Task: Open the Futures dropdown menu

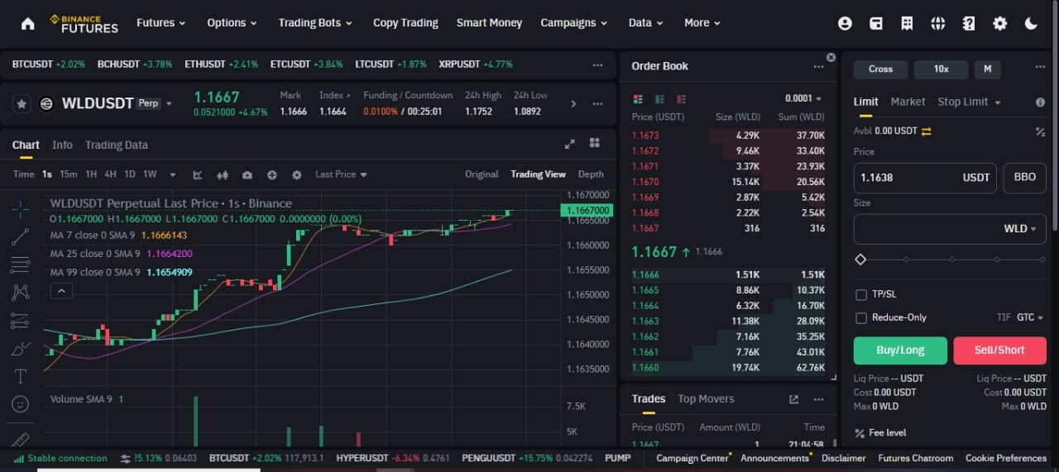Action: 161,23
